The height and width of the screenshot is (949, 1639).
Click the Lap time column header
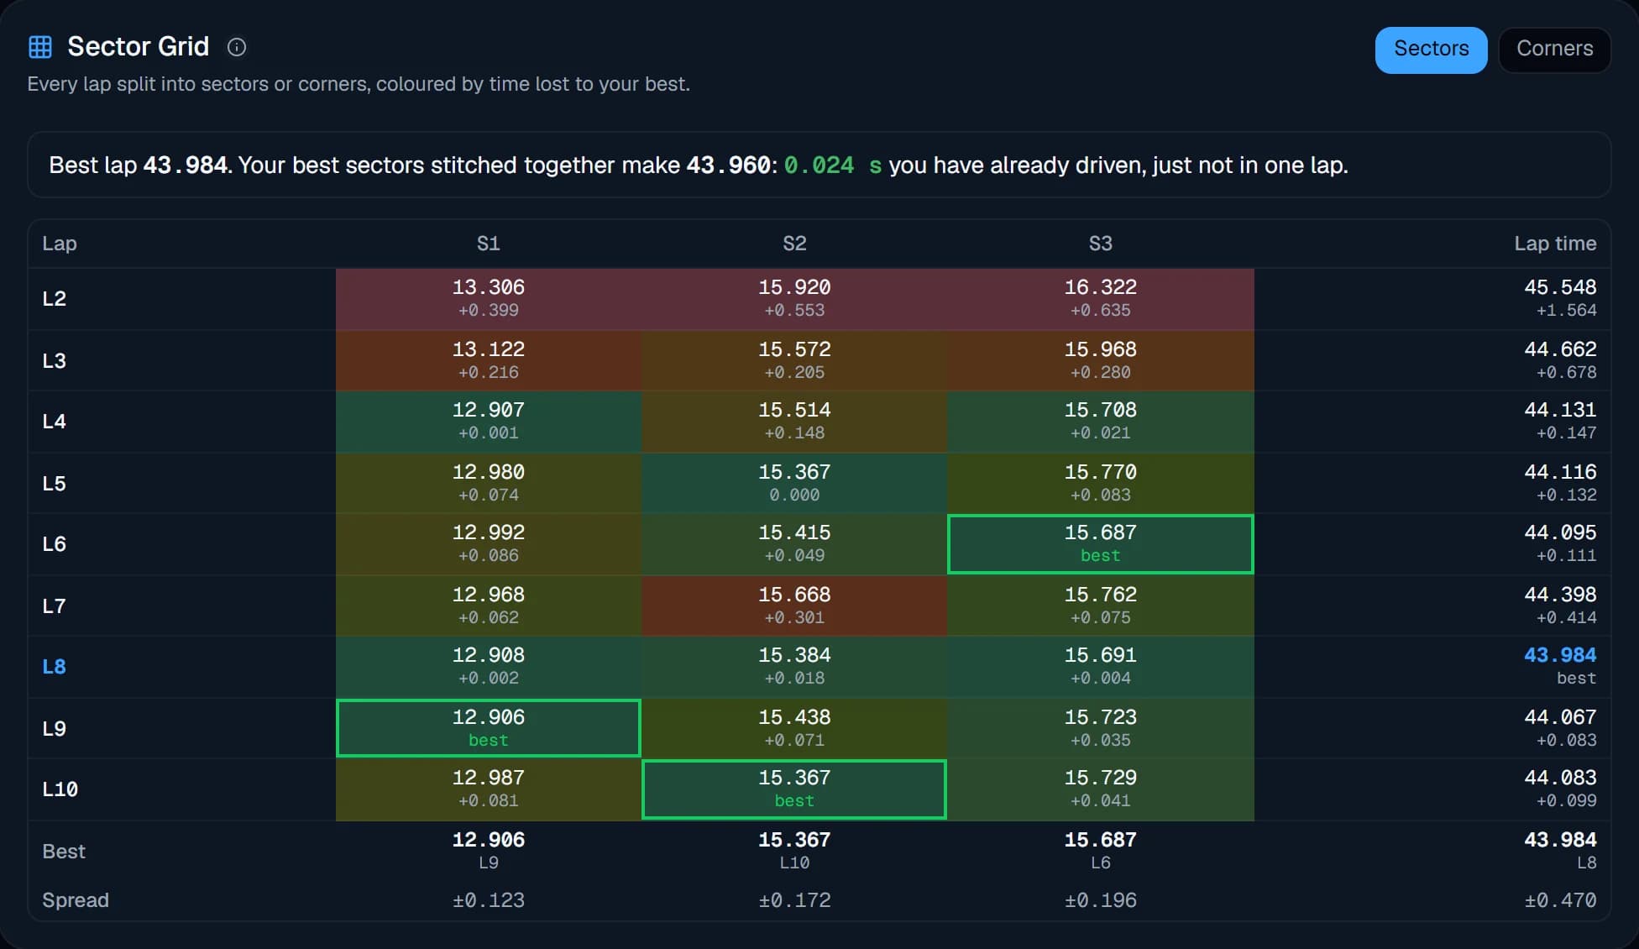pyautogui.click(x=1555, y=244)
